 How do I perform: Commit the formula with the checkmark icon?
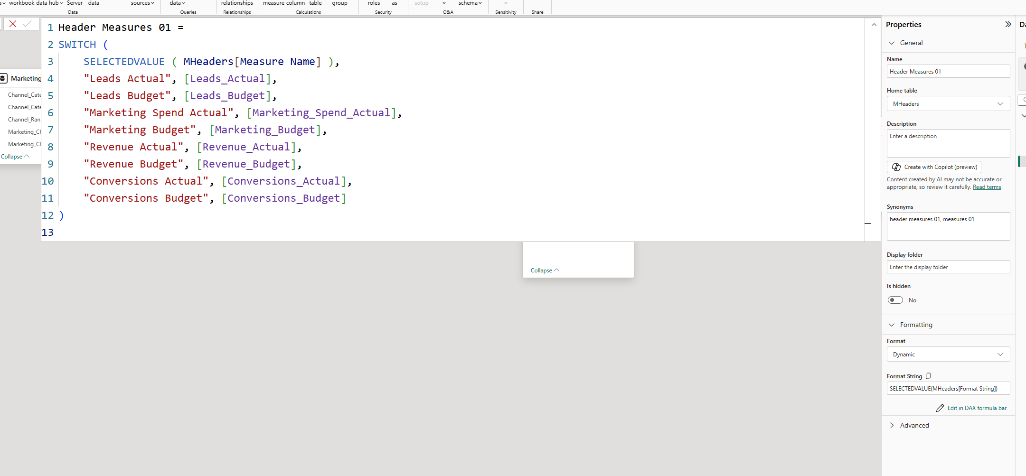pyautogui.click(x=28, y=24)
